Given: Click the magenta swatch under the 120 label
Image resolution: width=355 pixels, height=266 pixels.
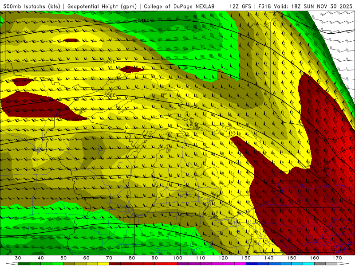Looking at the screenshot, I should pyautogui.click(x=229, y=264).
